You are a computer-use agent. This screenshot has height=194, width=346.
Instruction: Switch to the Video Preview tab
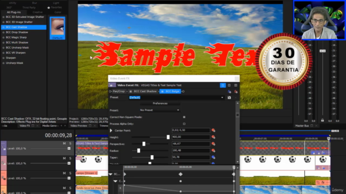tap(78, 126)
